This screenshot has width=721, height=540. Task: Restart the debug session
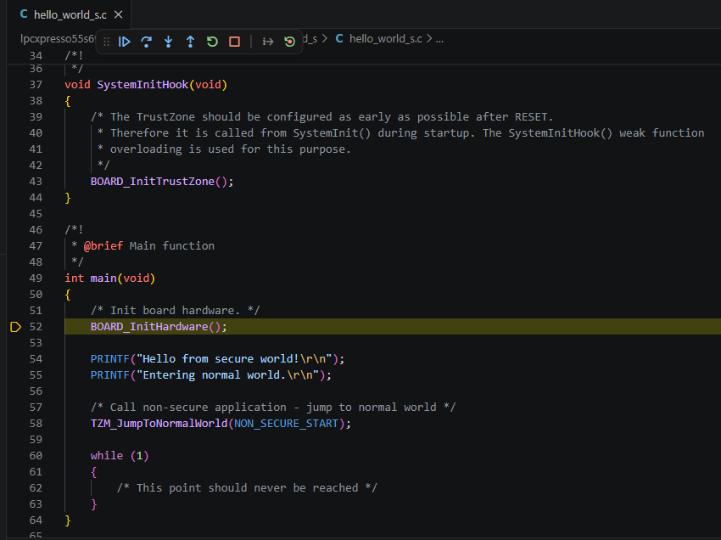(x=212, y=41)
